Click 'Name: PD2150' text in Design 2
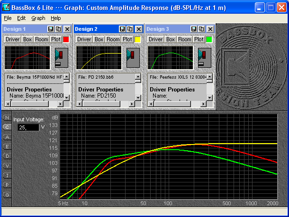 tap(99, 96)
